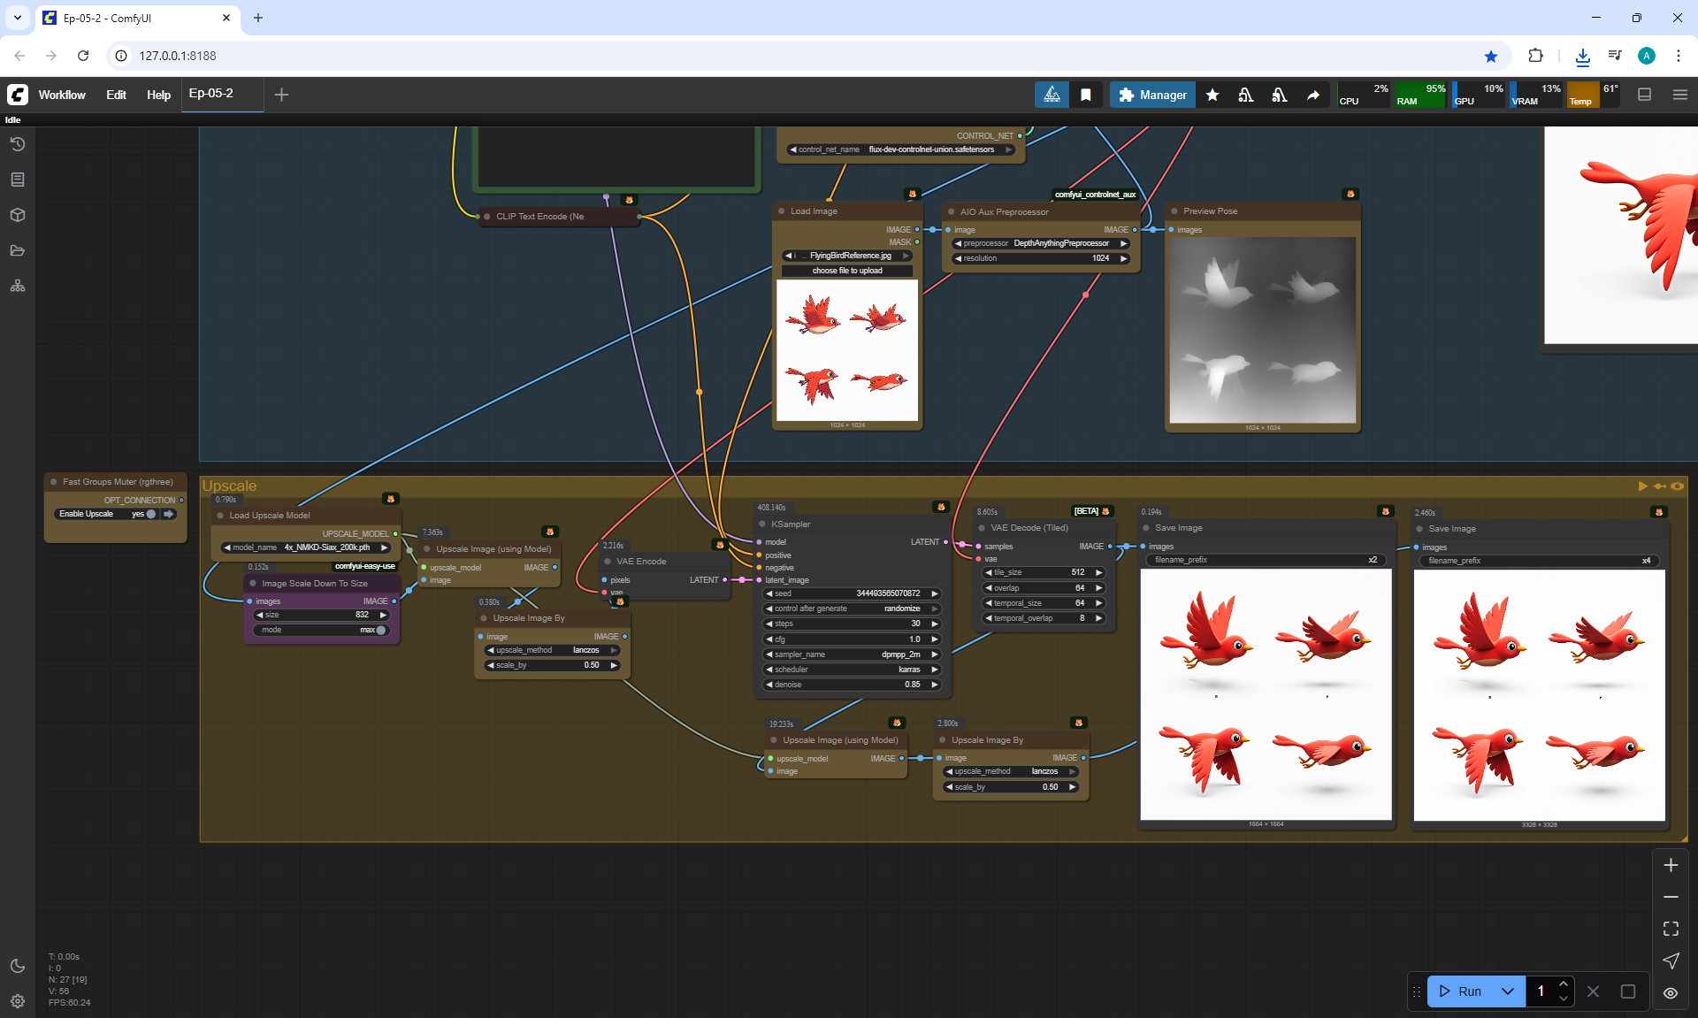Open the queue history sidebar icon
The width and height of the screenshot is (1698, 1018).
pos(18,144)
